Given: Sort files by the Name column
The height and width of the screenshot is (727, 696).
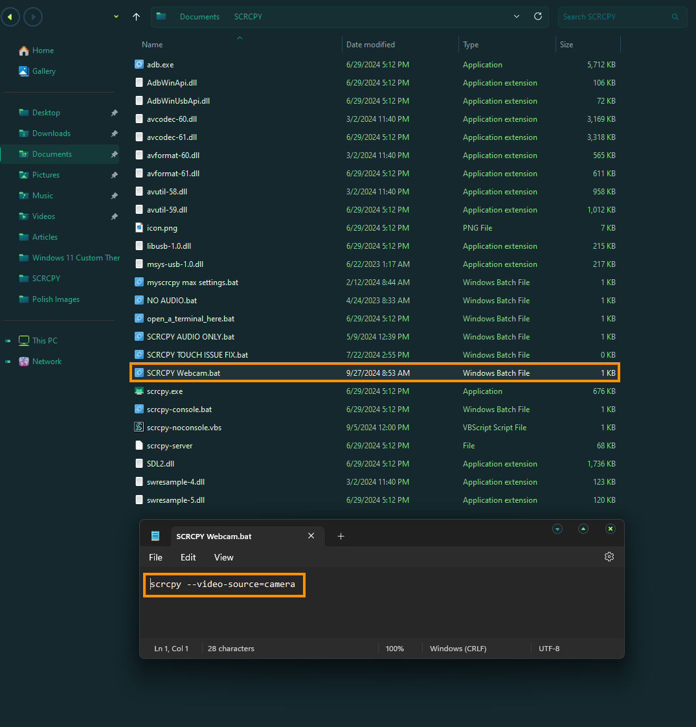Looking at the screenshot, I should [x=152, y=45].
